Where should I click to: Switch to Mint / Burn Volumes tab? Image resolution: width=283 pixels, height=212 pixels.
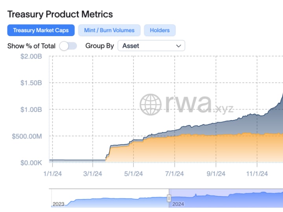[x=109, y=30]
